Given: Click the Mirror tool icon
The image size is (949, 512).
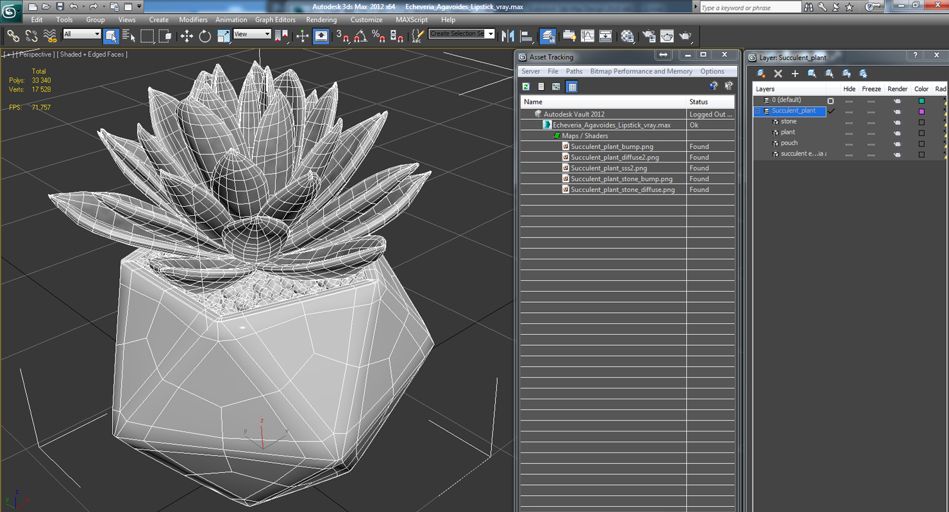Looking at the screenshot, I should (x=508, y=36).
